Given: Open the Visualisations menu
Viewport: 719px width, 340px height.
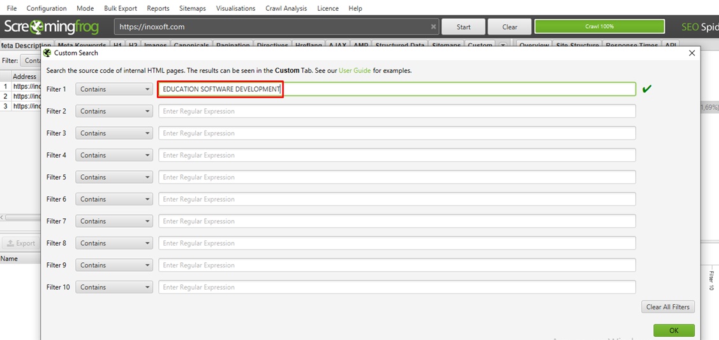Looking at the screenshot, I should coord(235,8).
